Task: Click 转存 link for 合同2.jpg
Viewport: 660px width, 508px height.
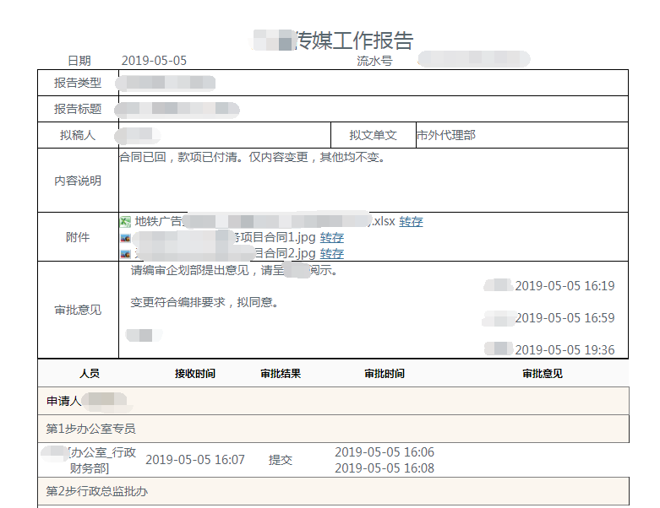Action: 331,254
